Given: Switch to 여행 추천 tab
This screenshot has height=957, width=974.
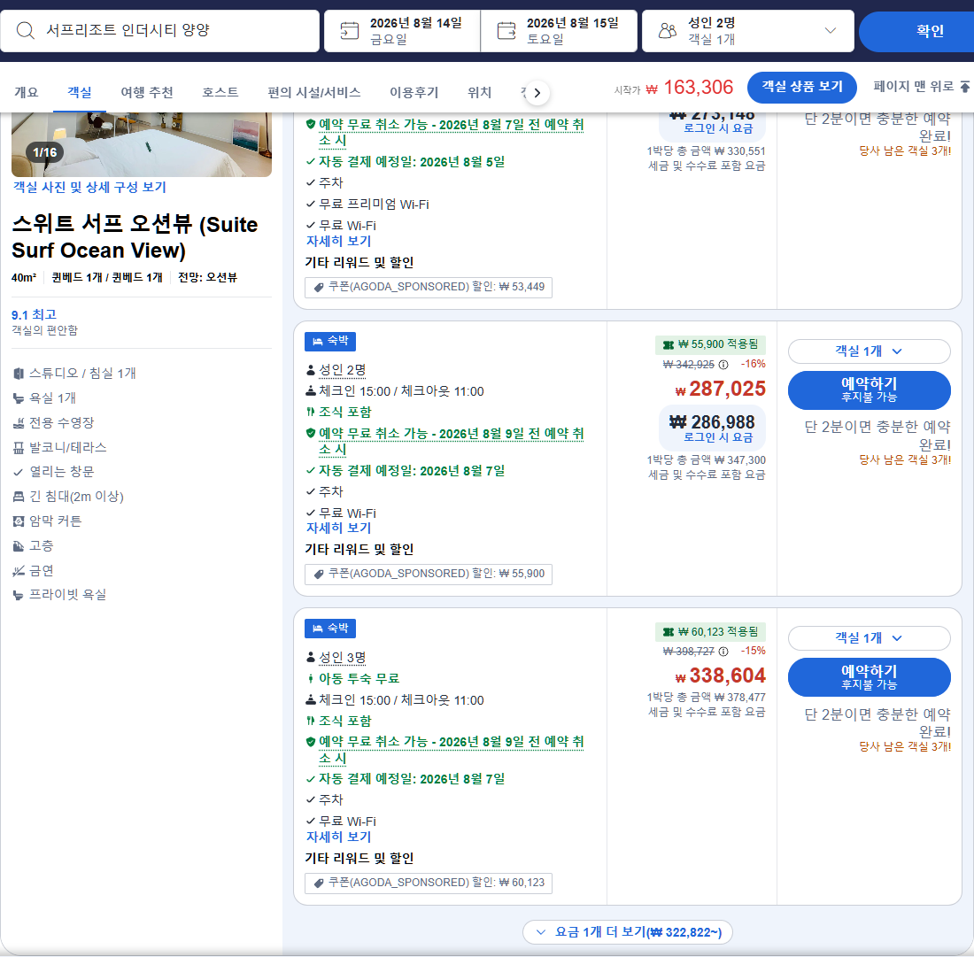Looking at the screenshot, I should [147, 93].
